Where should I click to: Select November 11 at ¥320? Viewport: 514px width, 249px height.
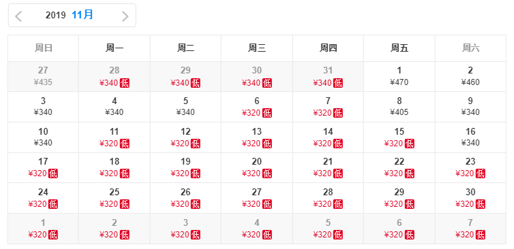[114, 137]
